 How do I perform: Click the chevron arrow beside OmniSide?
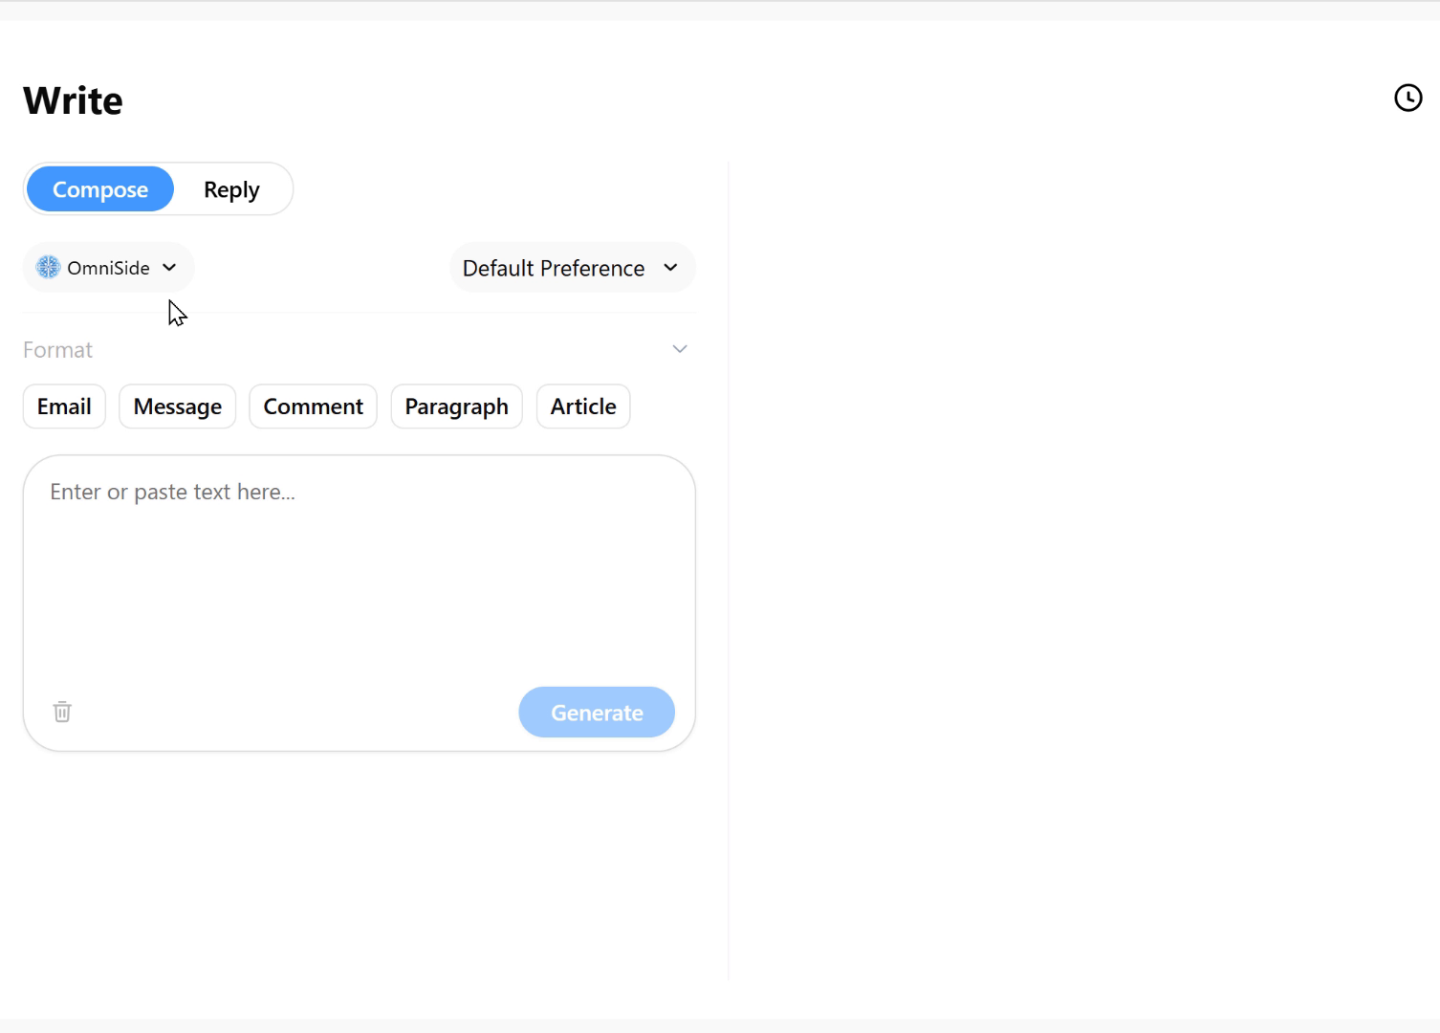pyautogui.click(x=169, y=268)
